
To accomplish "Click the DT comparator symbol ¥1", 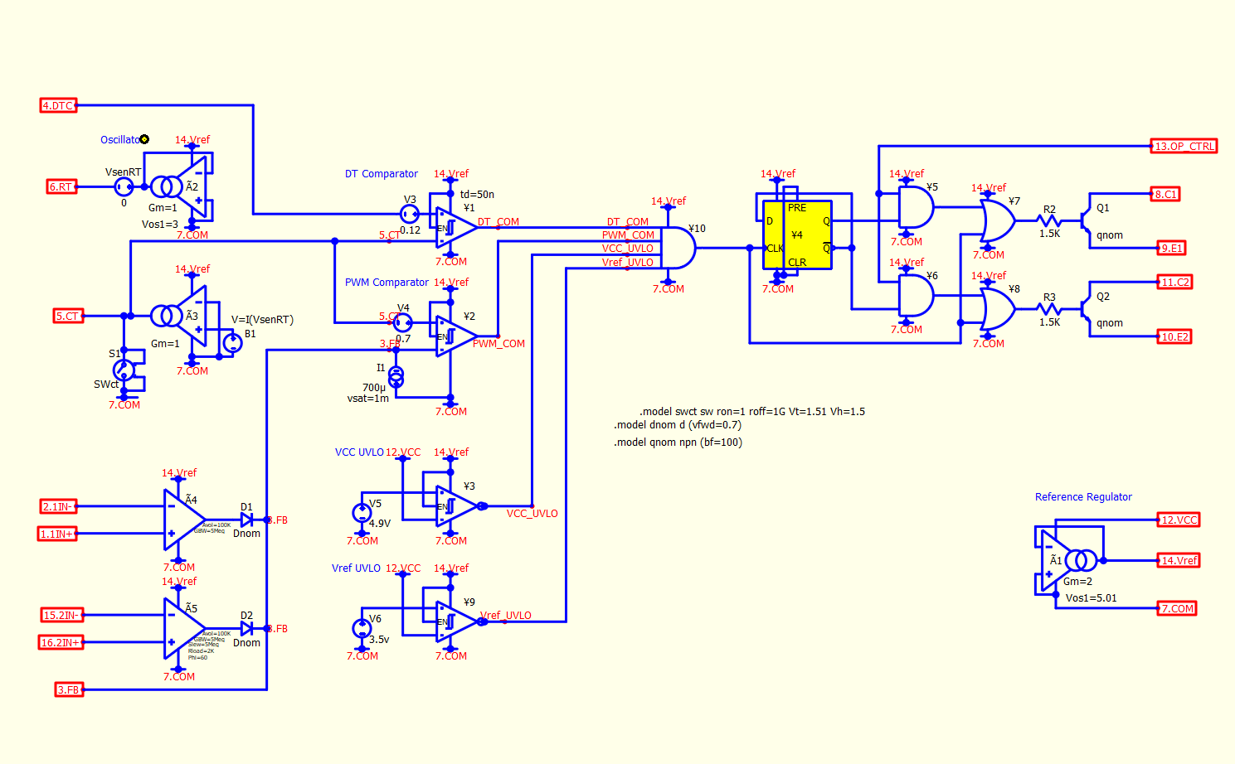I will 455,228.
